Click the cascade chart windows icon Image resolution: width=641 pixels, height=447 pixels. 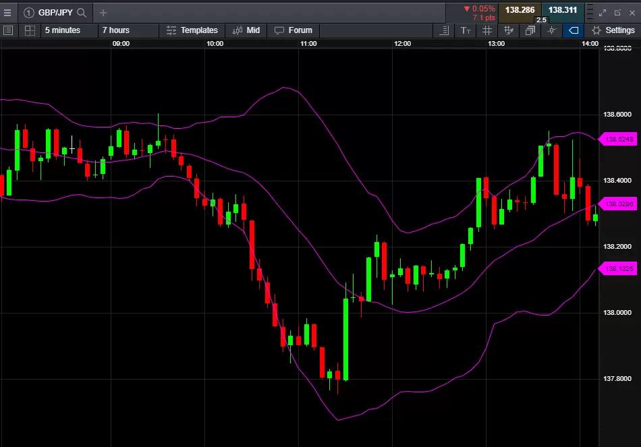click(530, 30)
